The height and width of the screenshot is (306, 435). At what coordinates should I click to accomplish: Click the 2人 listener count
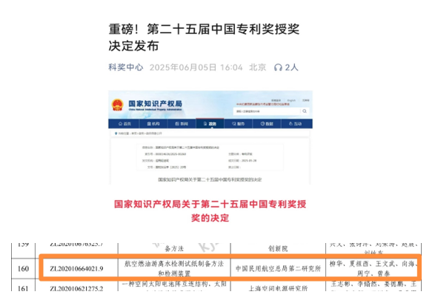pyautogui.click(x=291, y=67)
